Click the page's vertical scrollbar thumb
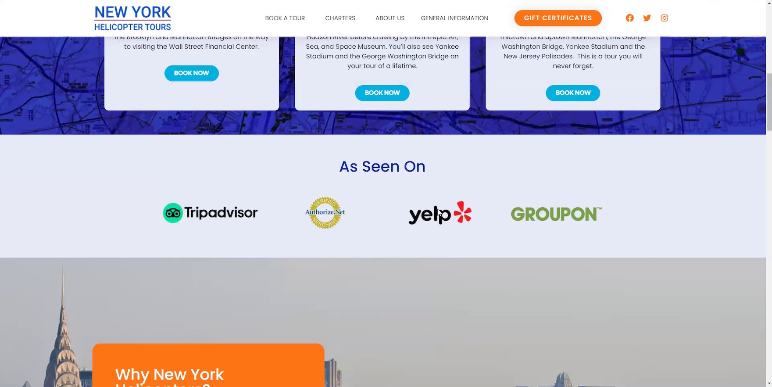The image size is (772, 387). [x=769, y=102]
